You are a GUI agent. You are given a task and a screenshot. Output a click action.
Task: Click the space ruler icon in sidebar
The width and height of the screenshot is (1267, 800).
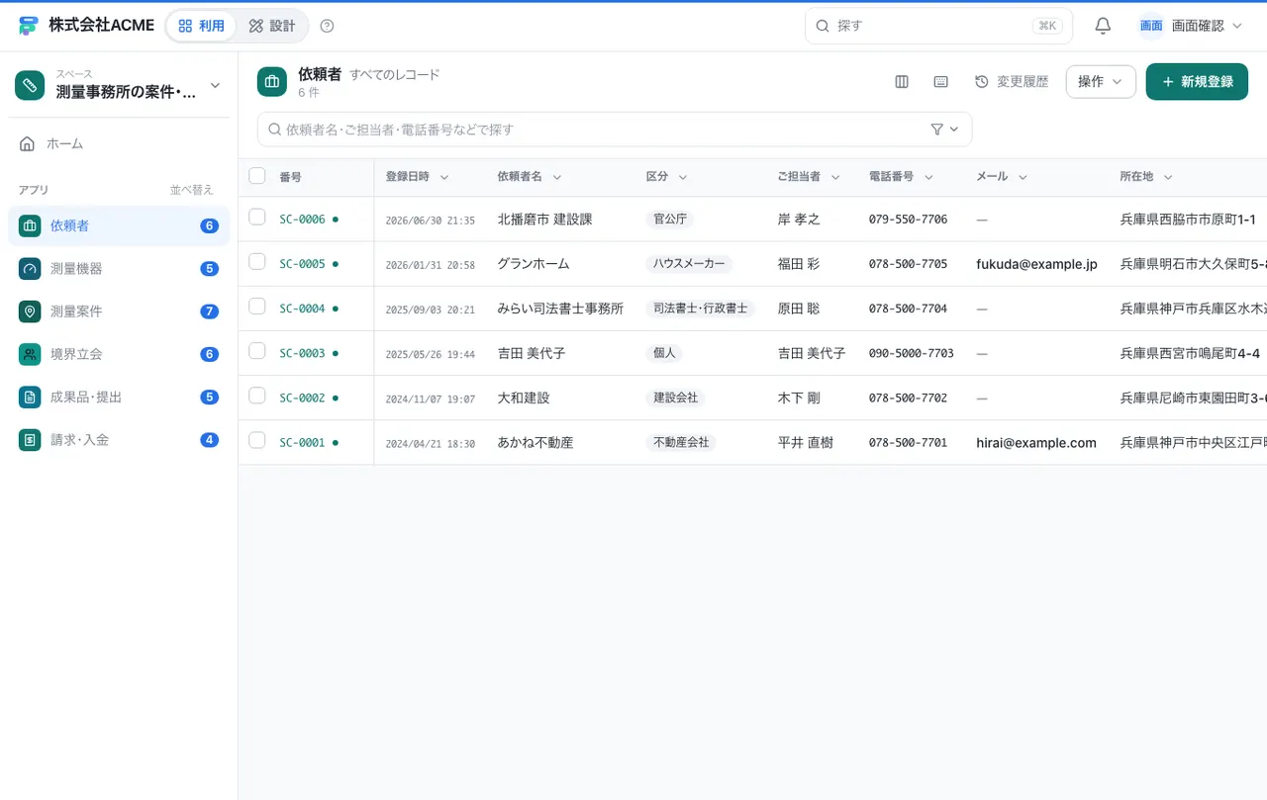click(30, 85)
